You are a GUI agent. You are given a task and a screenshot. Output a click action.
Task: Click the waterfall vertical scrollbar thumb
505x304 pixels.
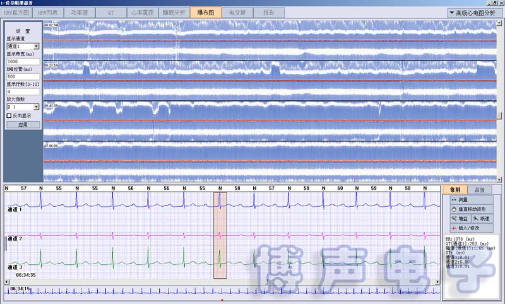point(499,115)
